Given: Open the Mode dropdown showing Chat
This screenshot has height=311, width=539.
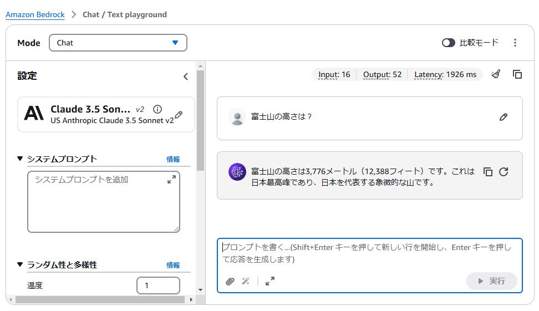Looking at the screenshot, I should click(x=118, y=43).
